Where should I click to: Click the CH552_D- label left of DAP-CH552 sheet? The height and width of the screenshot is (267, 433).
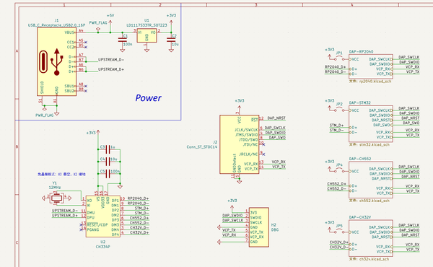[336, 188]
